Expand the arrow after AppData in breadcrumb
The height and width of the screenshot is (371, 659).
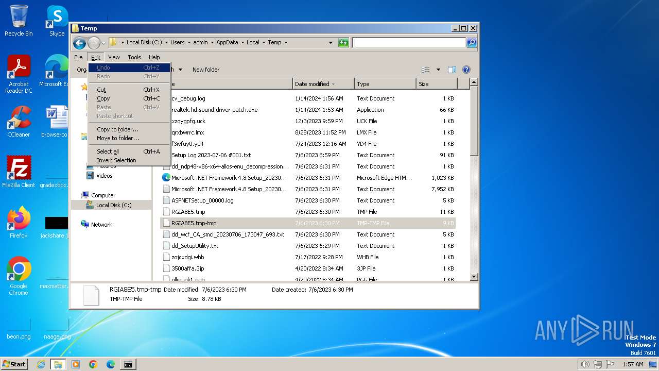[x=242, y=43]
